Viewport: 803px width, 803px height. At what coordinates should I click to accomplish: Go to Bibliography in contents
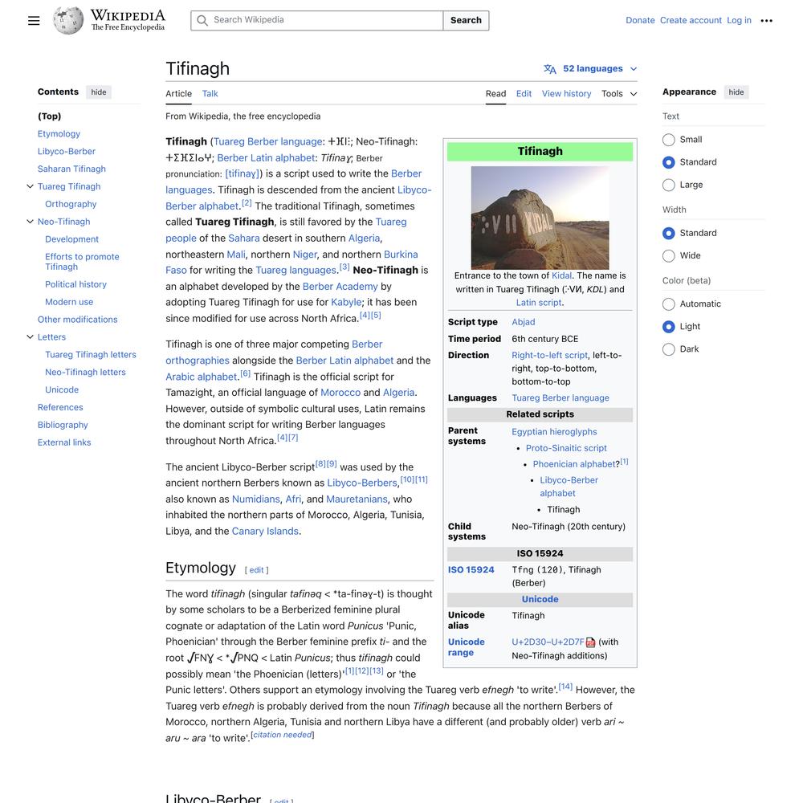(63, 425)
